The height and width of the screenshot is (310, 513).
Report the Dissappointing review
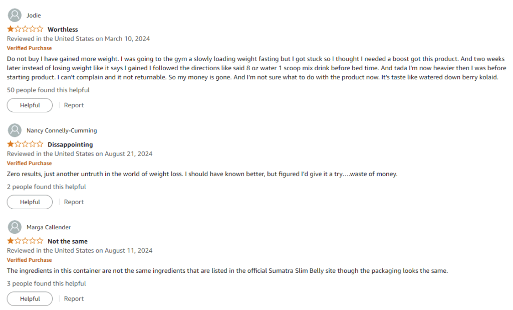point(74,202)
